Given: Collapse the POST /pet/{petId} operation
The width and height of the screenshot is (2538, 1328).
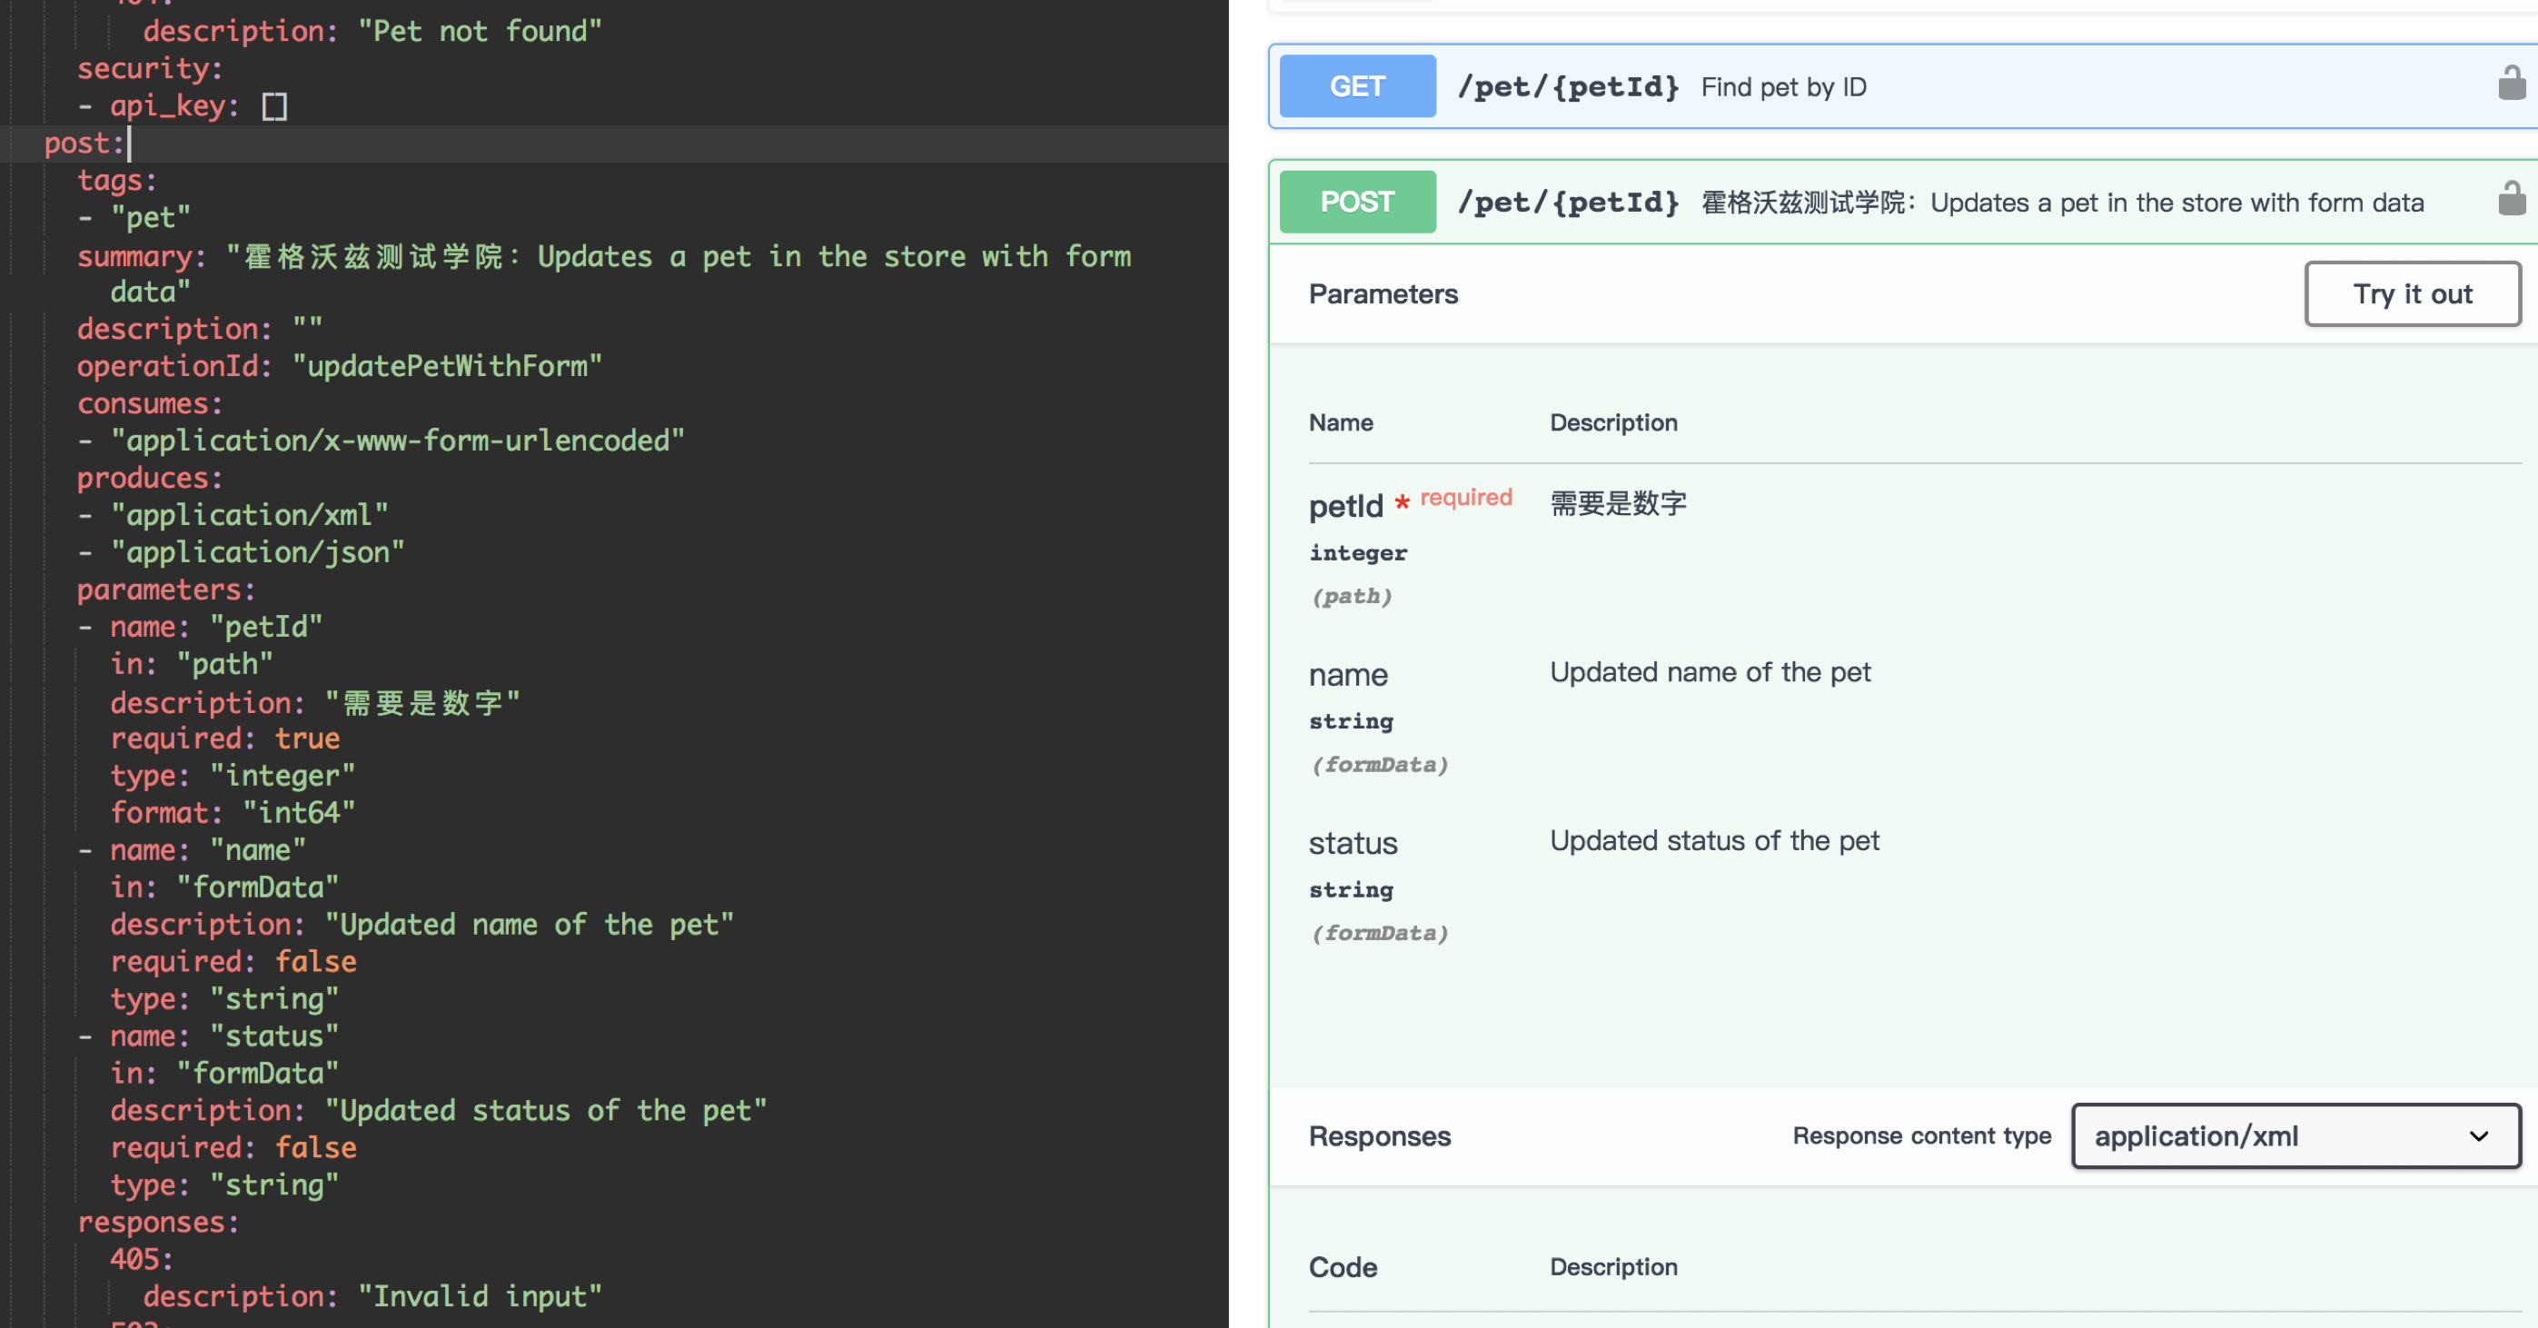Looking at the screenshot, I should [1902, 202].
